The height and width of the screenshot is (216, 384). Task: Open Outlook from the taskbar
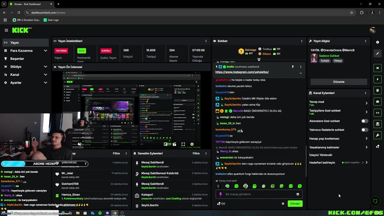(x=92, y=213)
